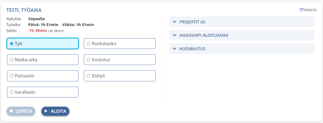The image size is (323, 123).
Task: Expand the PROJEKTIT (0) section
Action: click(x=242, y=22)
